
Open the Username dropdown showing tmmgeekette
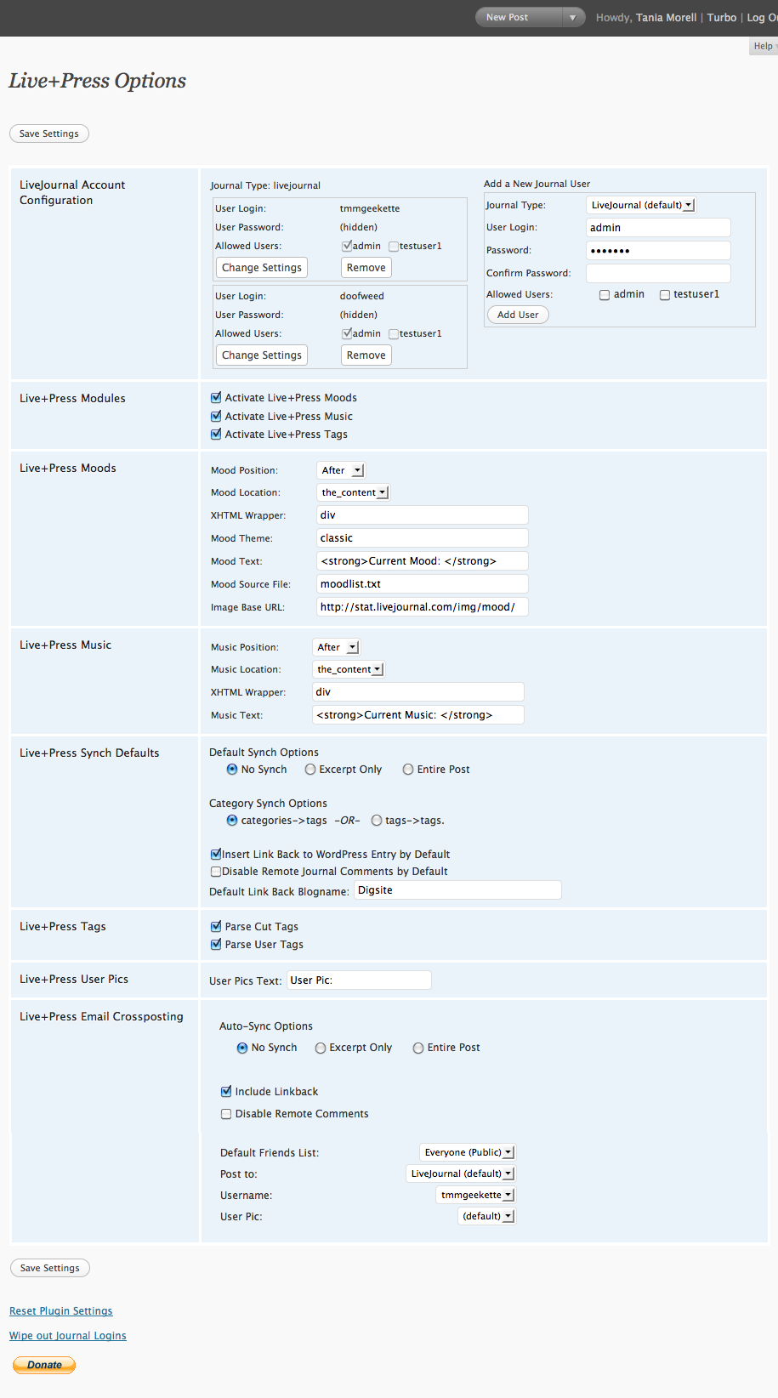coord(475,1195)
